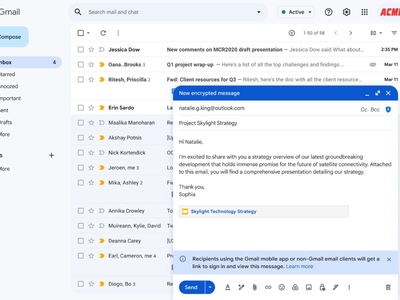Image resolution: width=400 pixels, height=300 pixels.
Task: Open formatting options text icon
Action: (x=228, y=287)
